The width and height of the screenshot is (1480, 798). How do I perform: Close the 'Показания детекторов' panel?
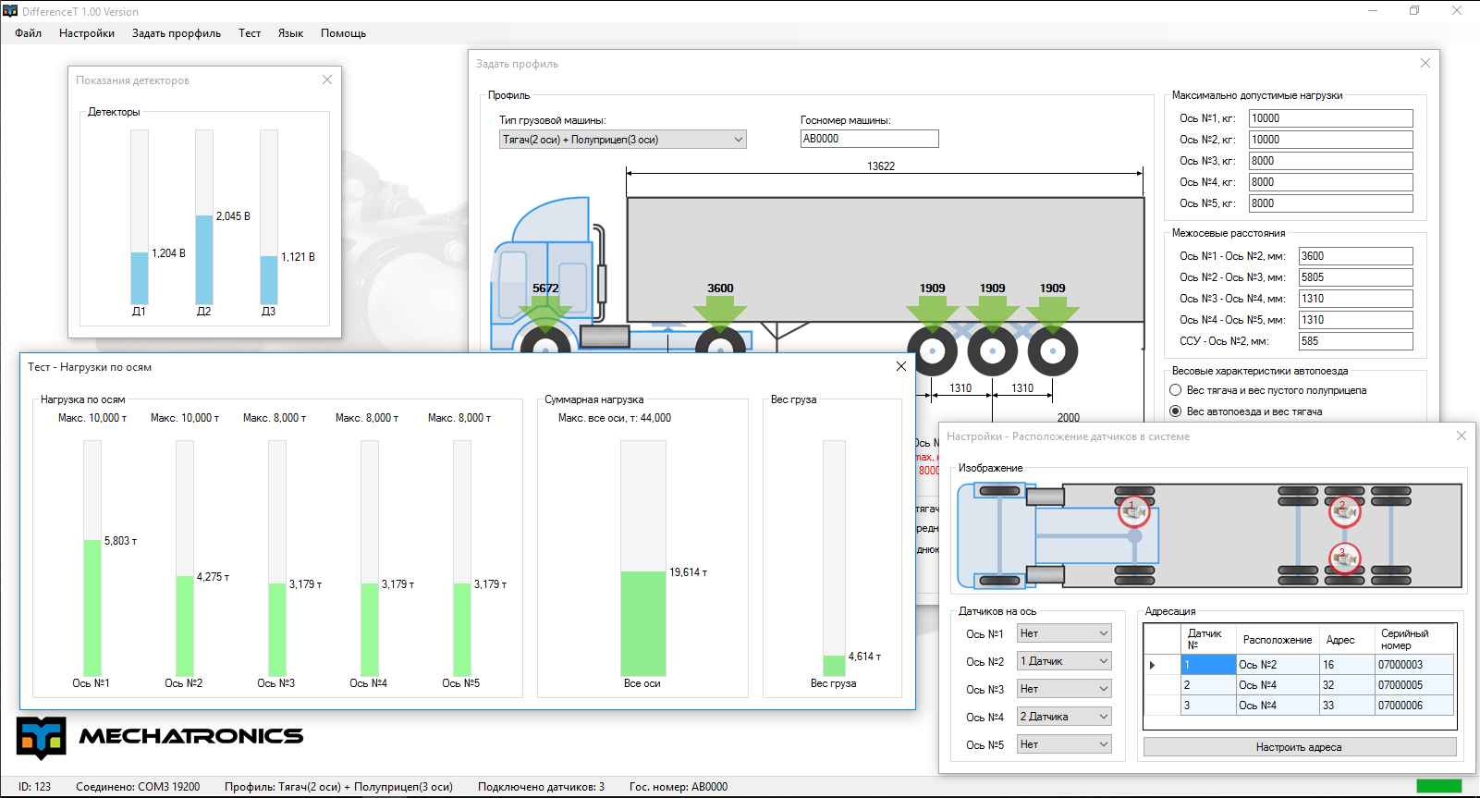[x=327, y=80]
